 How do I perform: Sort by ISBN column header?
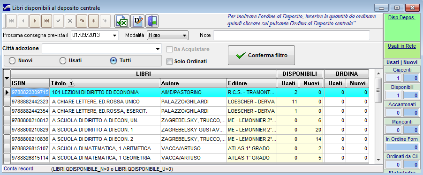30,83
